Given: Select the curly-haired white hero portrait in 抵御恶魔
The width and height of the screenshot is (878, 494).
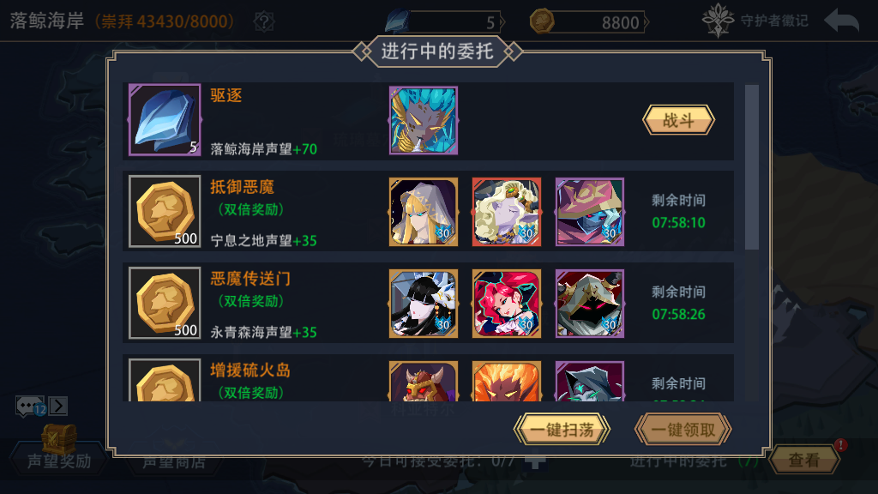Looking at the screenshot, I should [x=506, y=212].
